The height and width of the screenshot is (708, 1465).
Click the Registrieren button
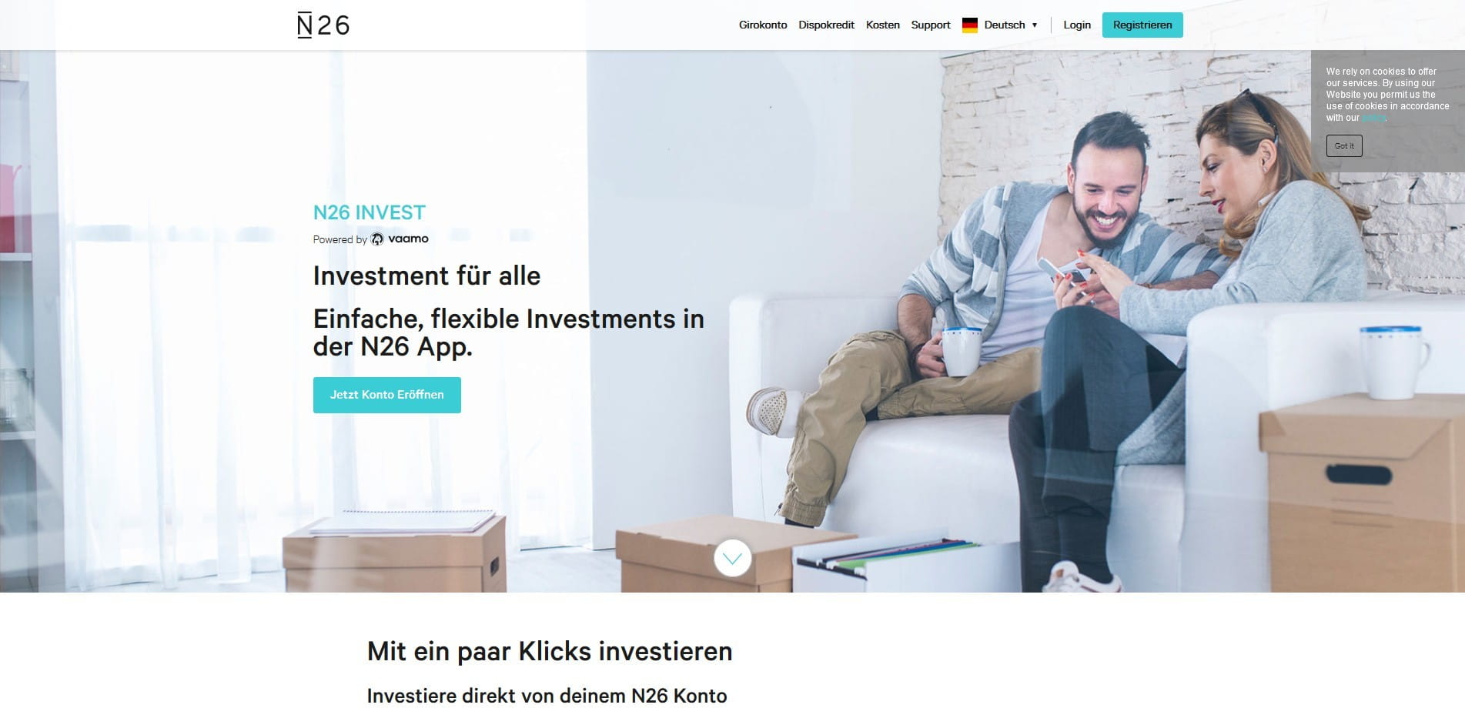1142,25
